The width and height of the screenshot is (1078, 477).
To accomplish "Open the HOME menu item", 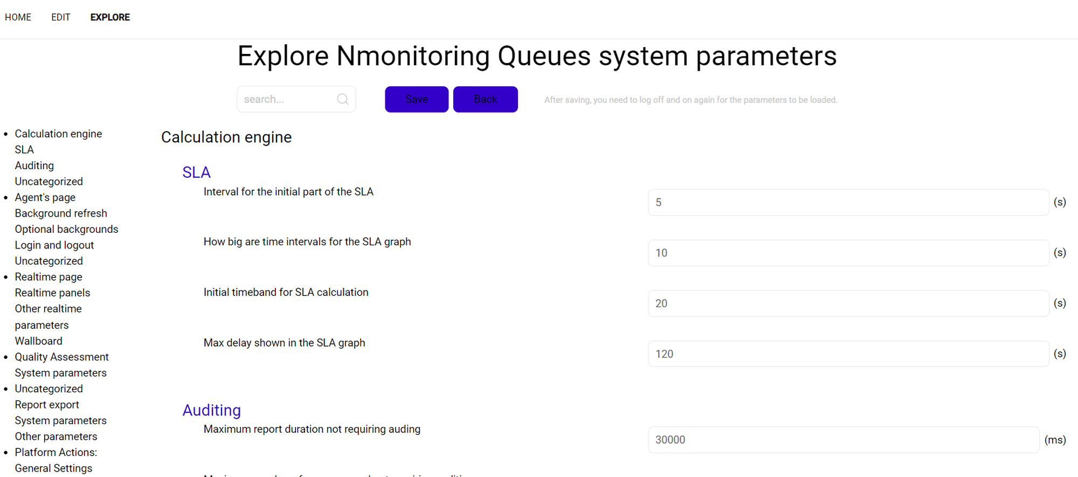I will (x=18, y=17).
